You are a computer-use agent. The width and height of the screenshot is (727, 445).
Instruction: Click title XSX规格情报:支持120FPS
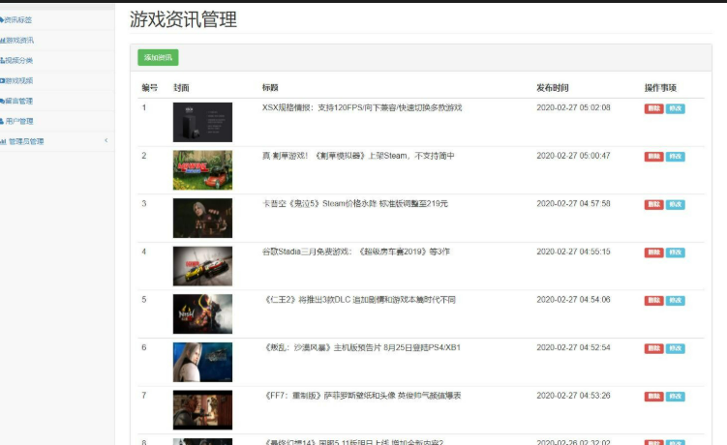point(362,107)
